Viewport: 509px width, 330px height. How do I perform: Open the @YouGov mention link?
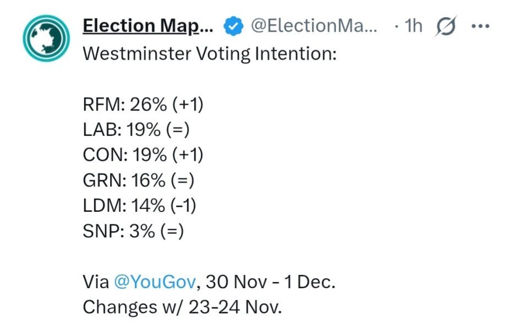[x=155, y=282]
